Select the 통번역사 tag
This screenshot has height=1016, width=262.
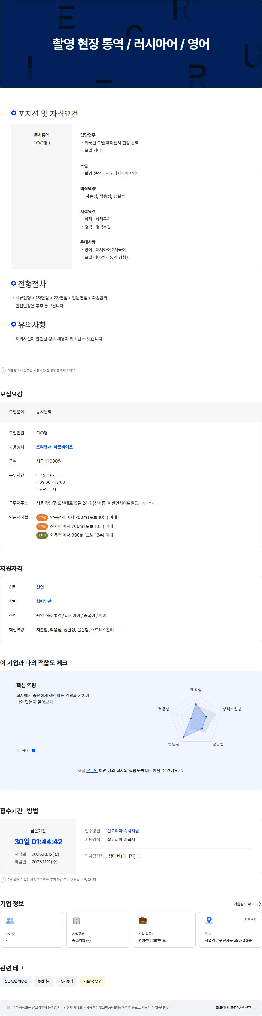(44, 981)
